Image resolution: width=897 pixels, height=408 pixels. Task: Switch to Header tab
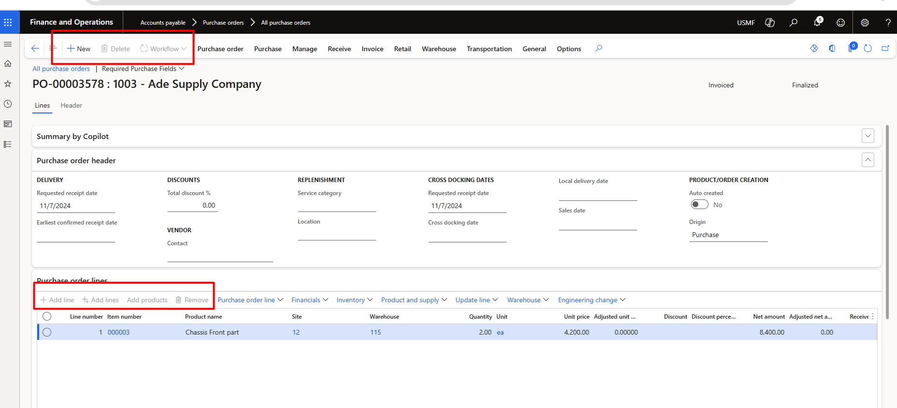[x=71, y=105]
